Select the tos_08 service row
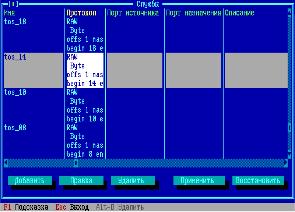This screenshot has height=212, width=295. click(x=15, y=128)
